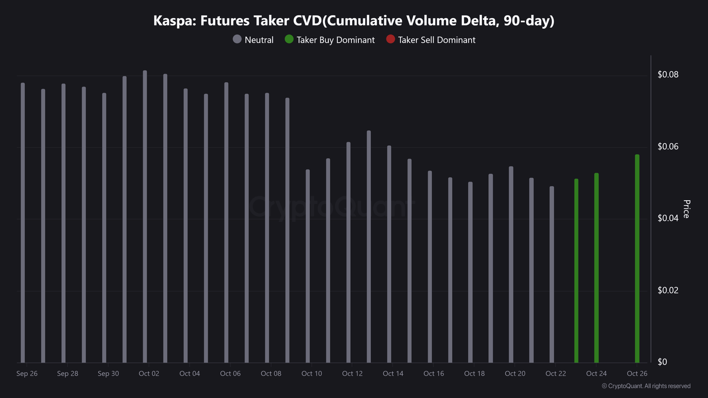Click the CryptoQuant watermark in chart center
The width and height of the screenshot is (708, 398).
[x=331, y=207]
